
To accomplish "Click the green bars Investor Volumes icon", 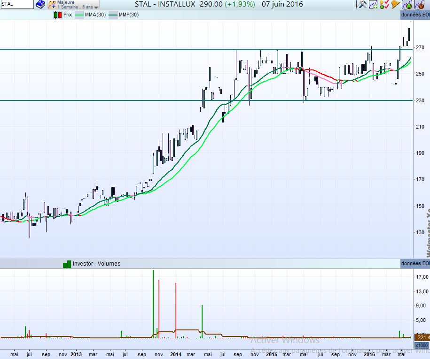I will coord(67,264).
